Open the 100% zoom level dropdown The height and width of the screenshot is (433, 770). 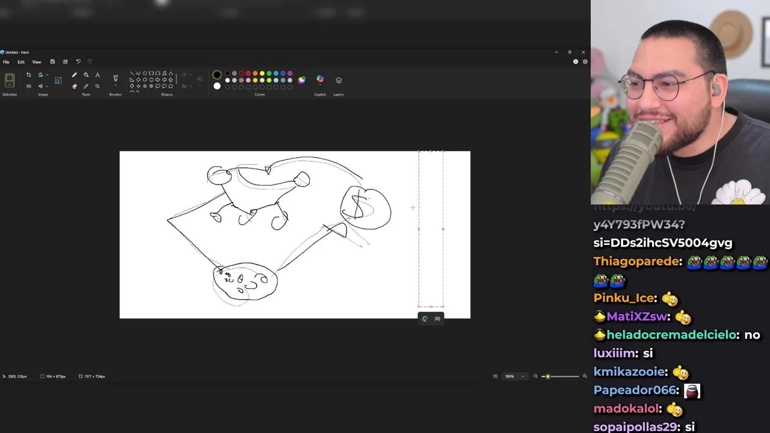click(515, 376)
